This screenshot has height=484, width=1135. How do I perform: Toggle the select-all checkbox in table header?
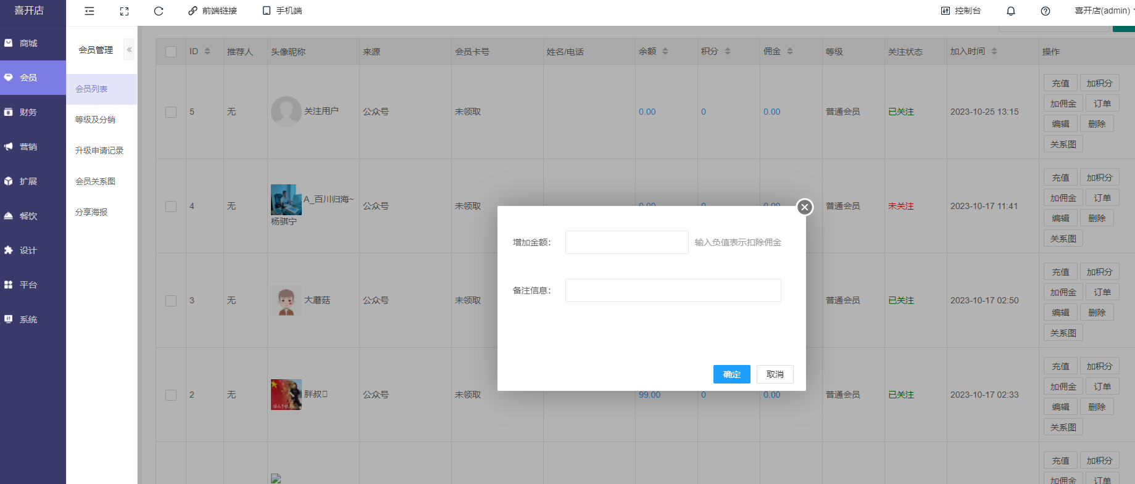171,52
